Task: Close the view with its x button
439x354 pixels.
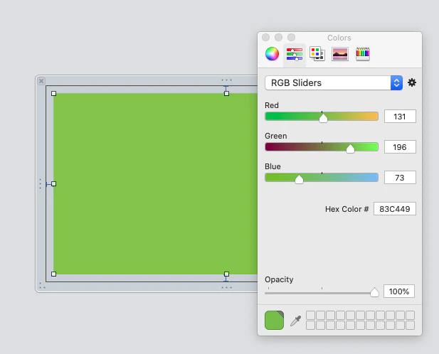Action: 41,81
